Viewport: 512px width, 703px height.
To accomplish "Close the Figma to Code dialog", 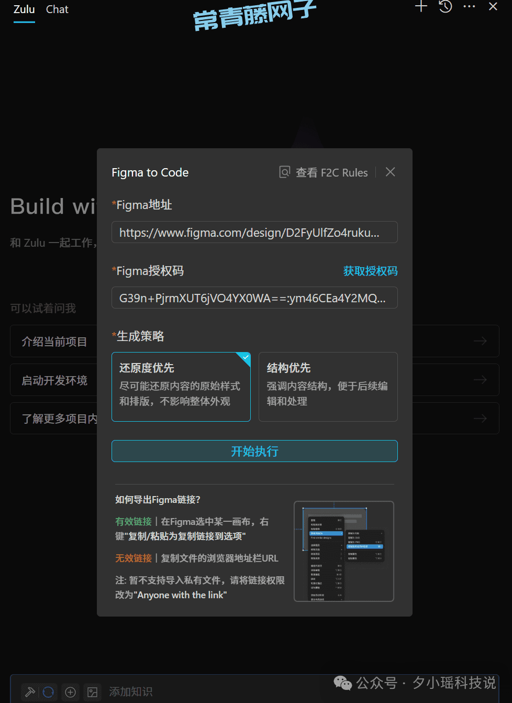I will point(391,172).
